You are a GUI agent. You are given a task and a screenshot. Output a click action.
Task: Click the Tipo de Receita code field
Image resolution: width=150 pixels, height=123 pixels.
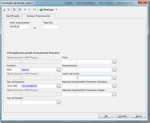[13, 102]
